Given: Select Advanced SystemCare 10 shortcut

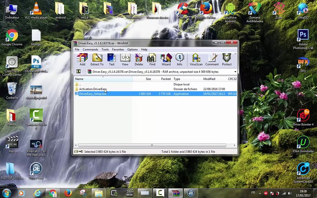Looking at the screenshot, I should click(303, 173).
